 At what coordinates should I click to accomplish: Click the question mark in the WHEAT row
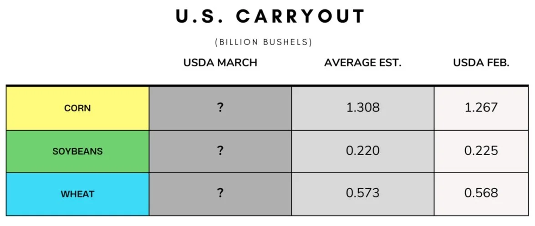tap(220, 193)
